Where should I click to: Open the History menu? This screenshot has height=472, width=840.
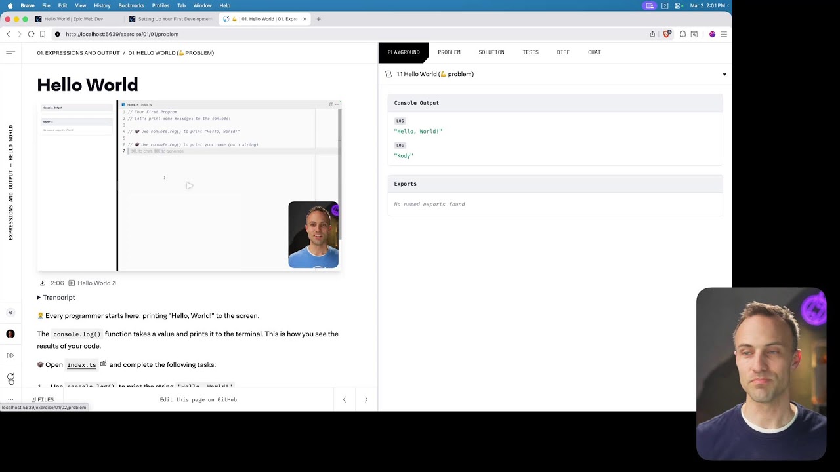point(102,5)
